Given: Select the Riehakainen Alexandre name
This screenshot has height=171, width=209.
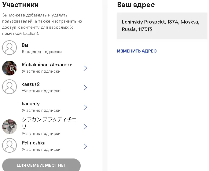Looking at the screenshot, I should (47, 65).
